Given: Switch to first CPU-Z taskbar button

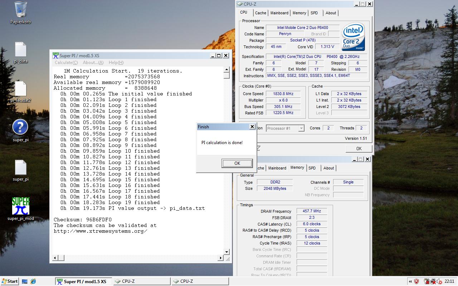Looking at the screenshot, I should pyautogui.click(x=142, y=281).
